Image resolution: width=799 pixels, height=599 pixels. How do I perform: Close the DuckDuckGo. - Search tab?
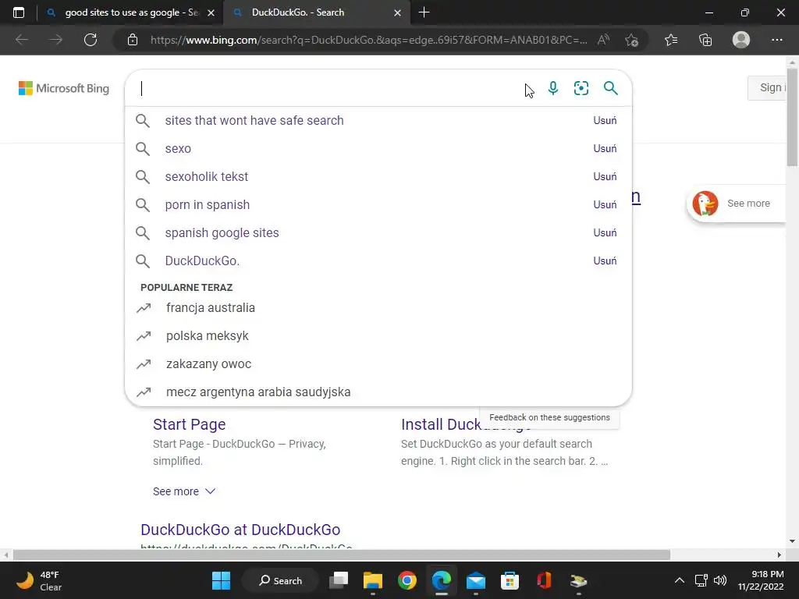(x=397, y=12)
